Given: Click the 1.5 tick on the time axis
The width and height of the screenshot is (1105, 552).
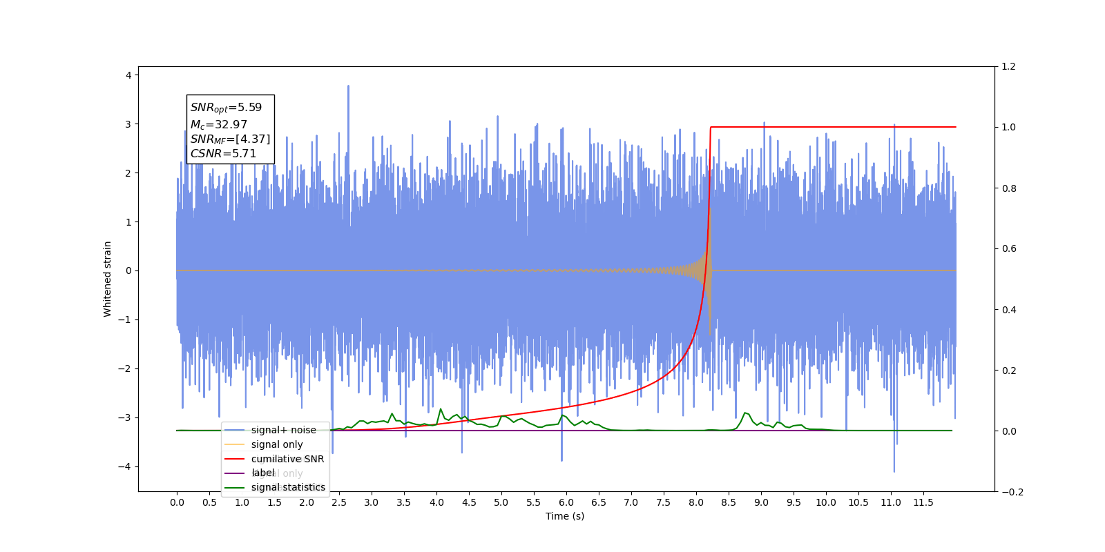Looking at the screenshot, I should pos(274,502).
